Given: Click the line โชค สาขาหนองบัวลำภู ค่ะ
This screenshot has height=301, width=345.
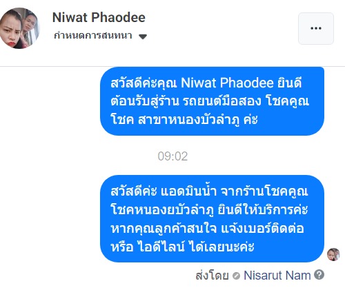Looking at the screenshot, I should (x=184, y=120).
